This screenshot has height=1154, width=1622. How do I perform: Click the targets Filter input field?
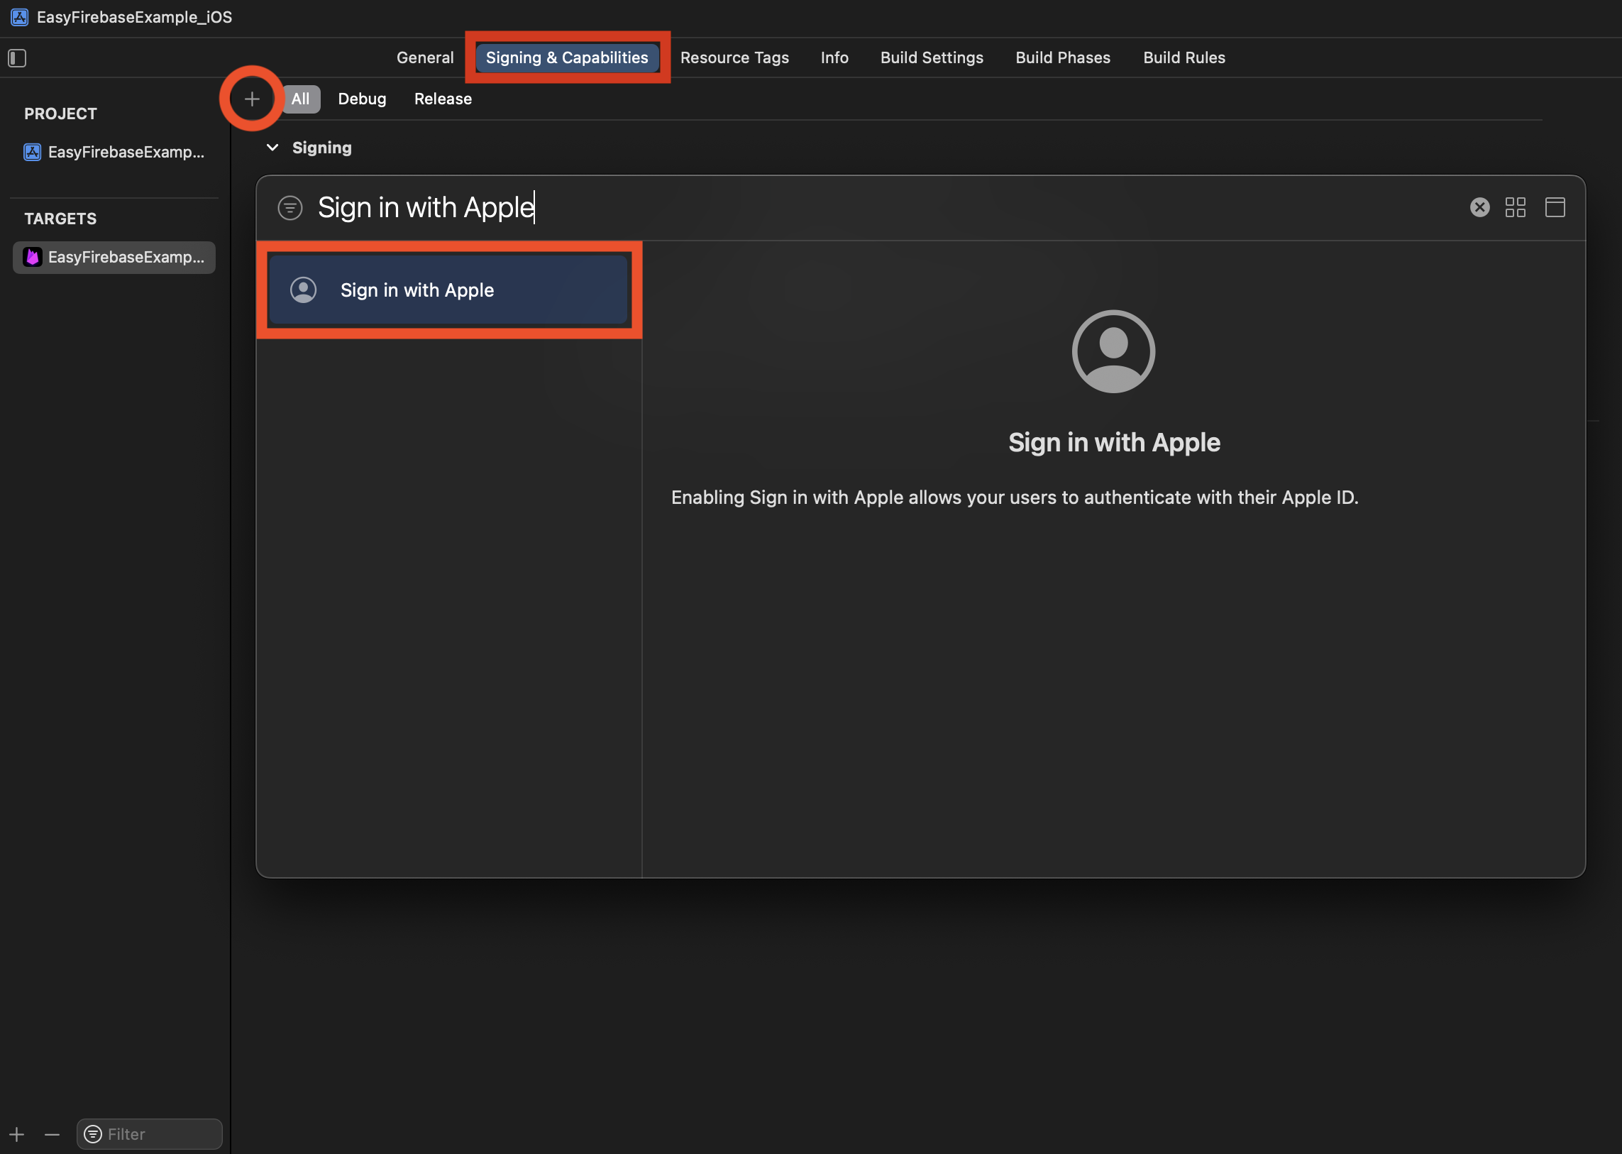coord(160,1134)
